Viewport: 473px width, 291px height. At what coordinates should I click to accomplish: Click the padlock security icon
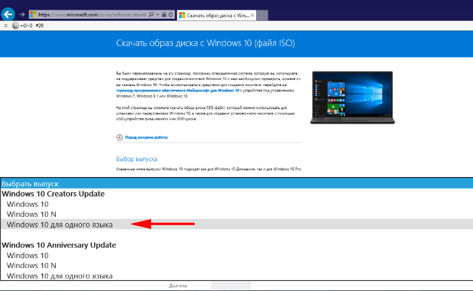pyautogui.click(x=164, y=15)
